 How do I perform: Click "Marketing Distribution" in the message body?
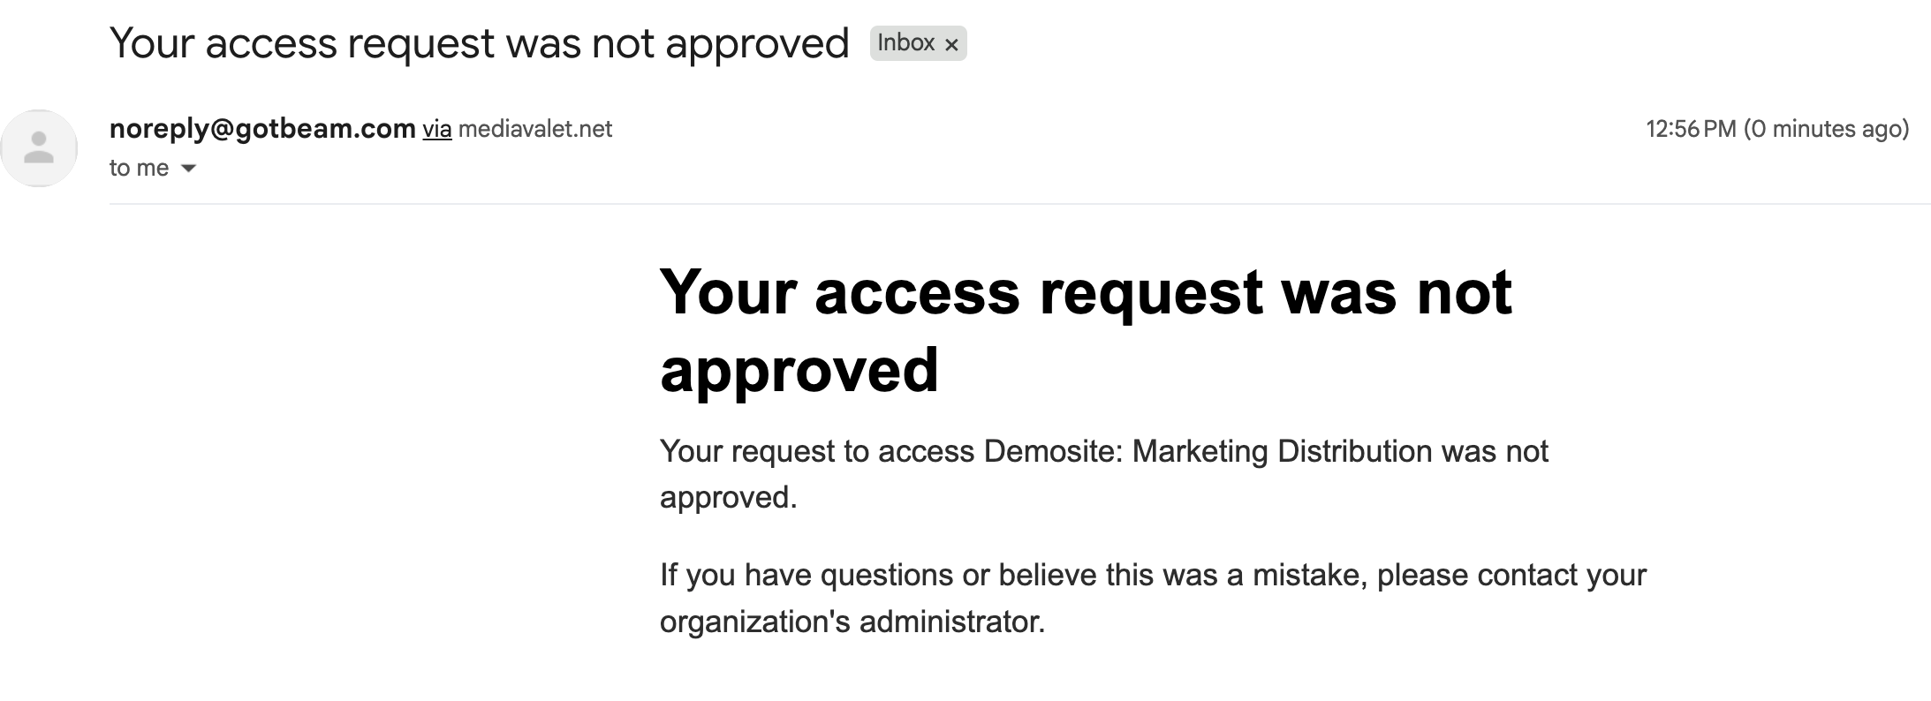1282,451
